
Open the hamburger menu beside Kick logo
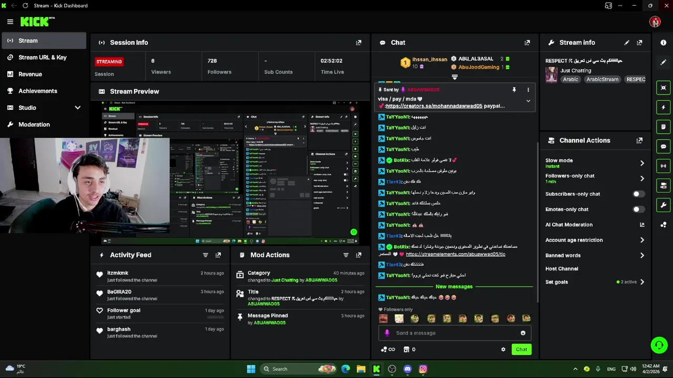10,22
